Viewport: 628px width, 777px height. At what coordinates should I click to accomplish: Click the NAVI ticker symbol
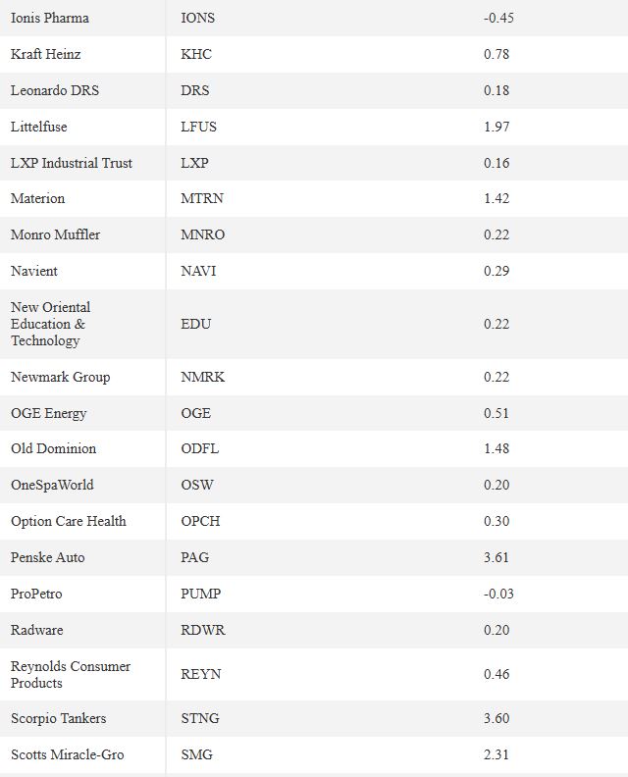coord(198,271)
